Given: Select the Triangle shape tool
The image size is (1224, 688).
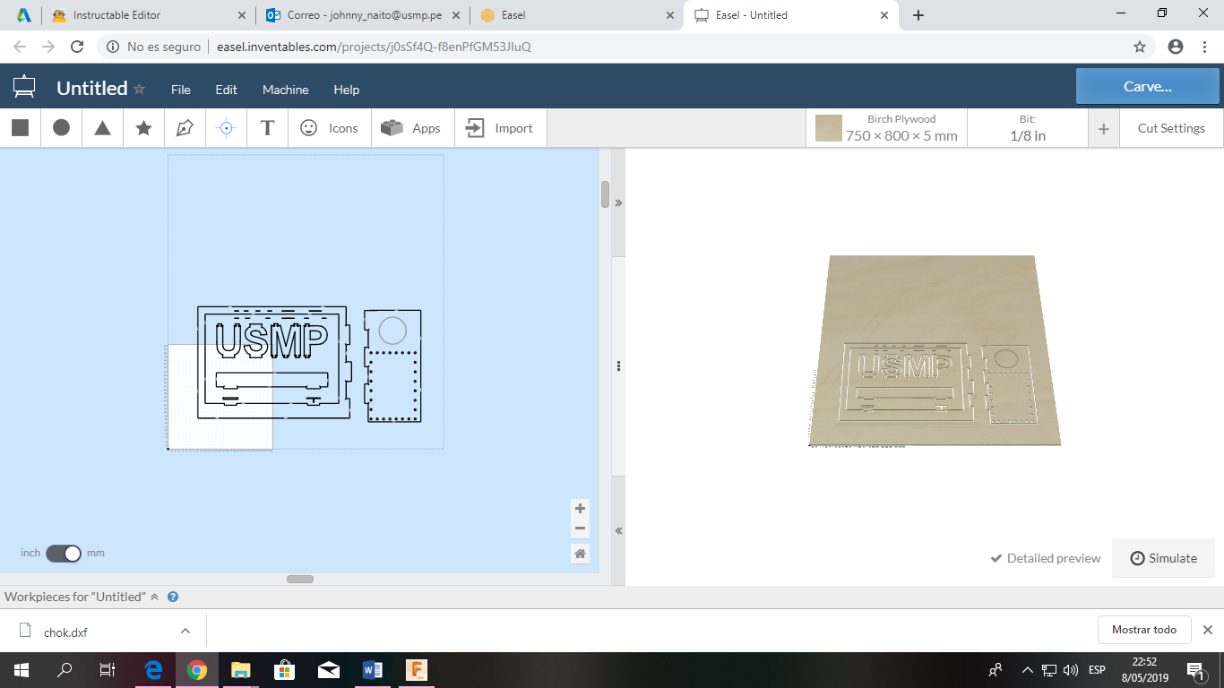Looking at the screenshot, I should point(102,128).
